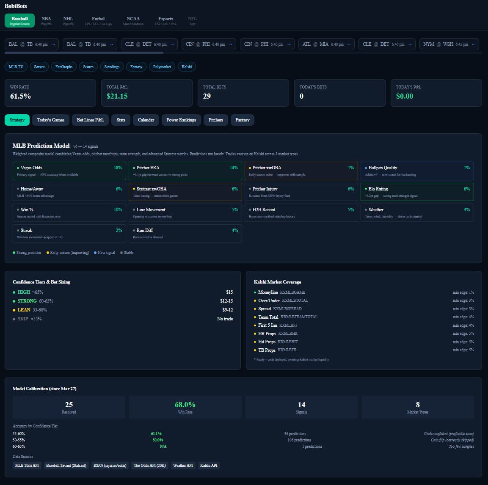Click the STRONG 60-65% tier row
This screenshot has width=488, height=485.
(x=123, y=301)
